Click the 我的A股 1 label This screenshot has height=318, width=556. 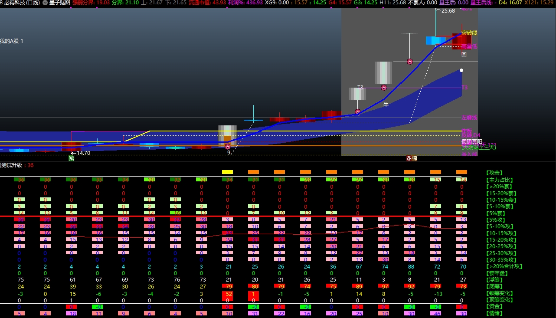[12, 41]
